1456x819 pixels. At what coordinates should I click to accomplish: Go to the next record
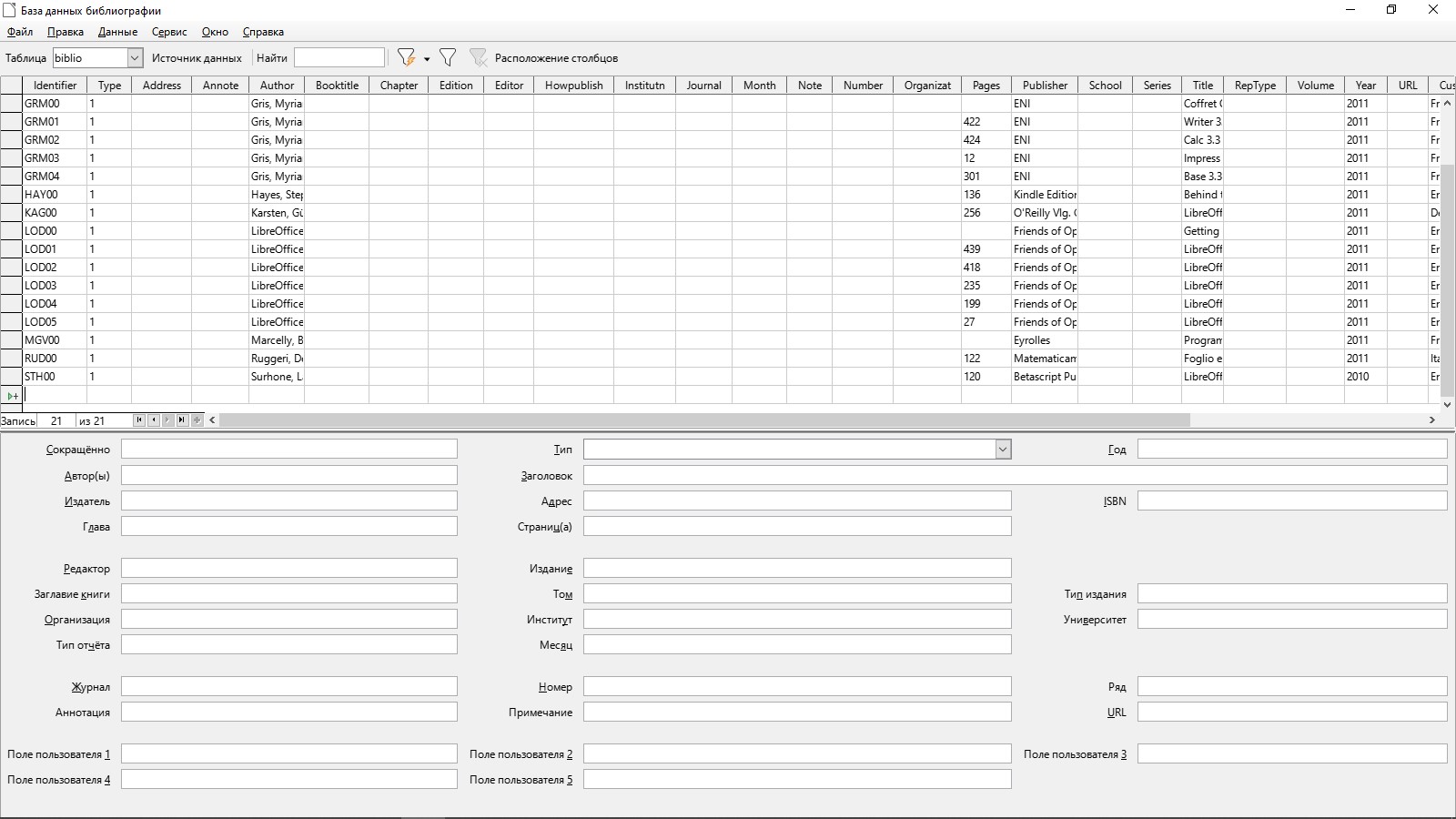click(x=168, y=420)
